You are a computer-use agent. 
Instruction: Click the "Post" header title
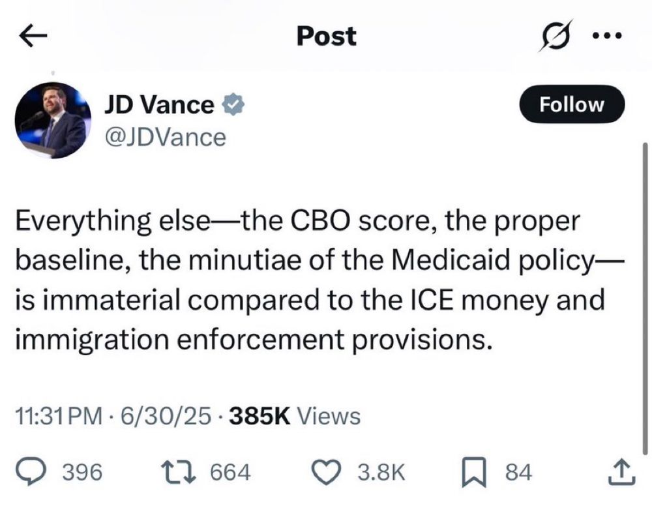326,37
